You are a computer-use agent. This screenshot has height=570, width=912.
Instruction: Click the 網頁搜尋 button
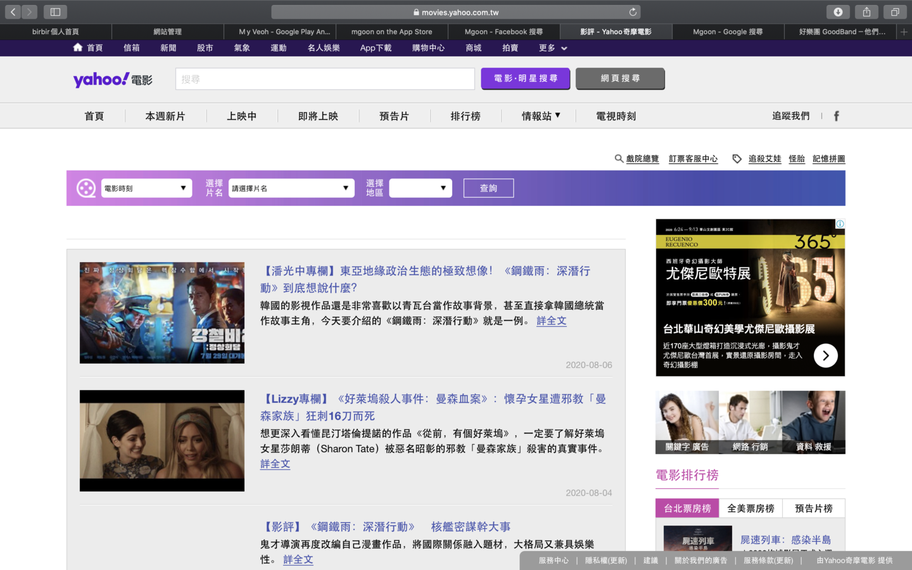pos(621,79)
